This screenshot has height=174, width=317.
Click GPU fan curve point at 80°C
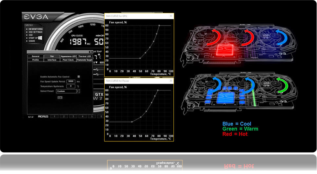coord(159,25)
